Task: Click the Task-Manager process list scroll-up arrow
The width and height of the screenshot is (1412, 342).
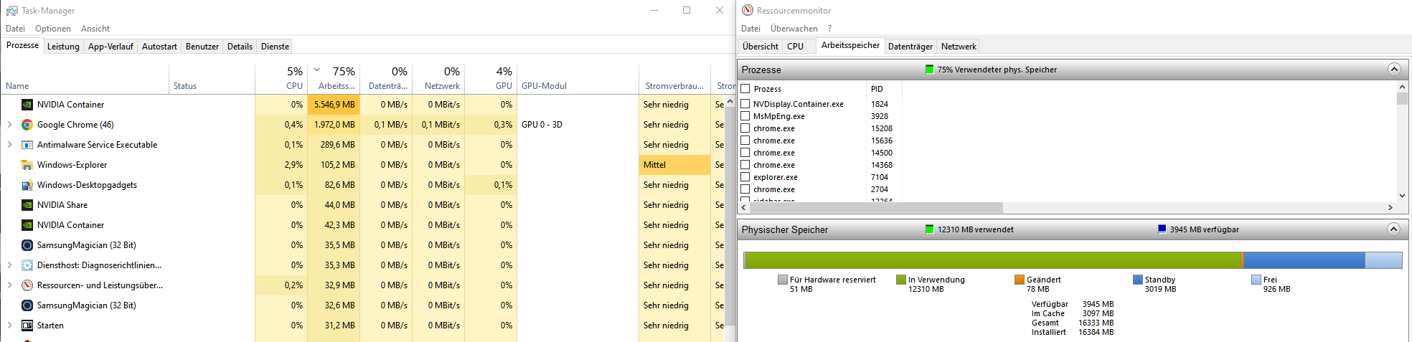Action: click(730, 101)
